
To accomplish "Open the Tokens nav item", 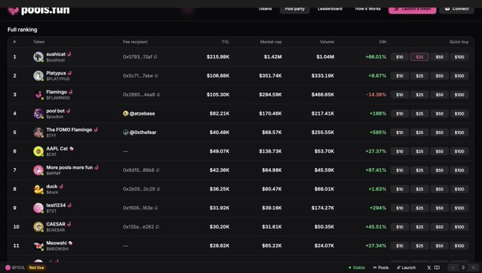I will point(264,9).
